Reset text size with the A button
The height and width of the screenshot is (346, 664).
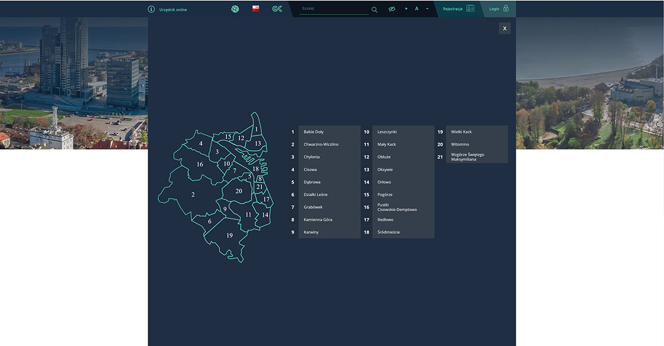[417, 9]
